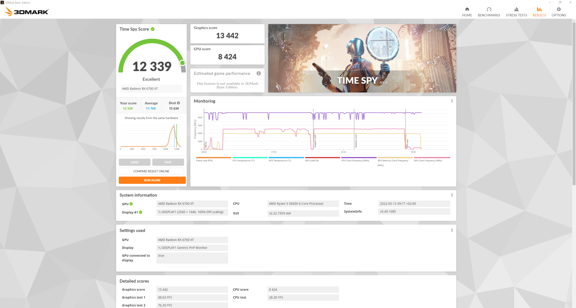Select the SystemInfo field v5.49.1085
This screenshot has height=308, width=576.
[x=414, y=211]
